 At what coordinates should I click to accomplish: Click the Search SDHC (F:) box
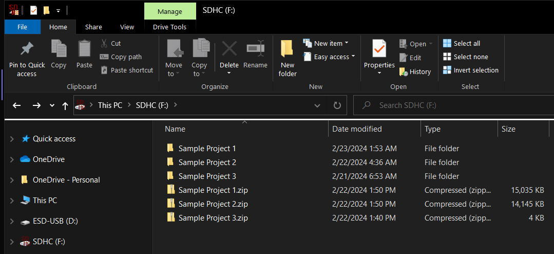452,105
